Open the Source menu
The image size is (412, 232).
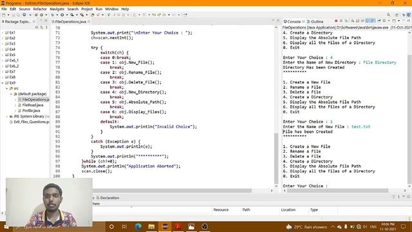(x=24, y=9)
